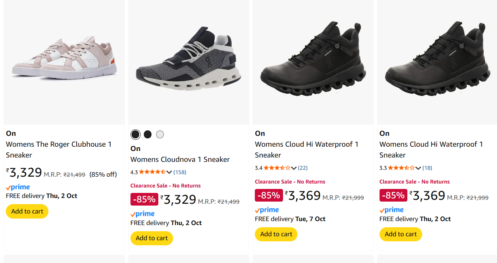This screenshot has height=263, width=497.
Task: Add Roger Clubhouse sneaker to cart
Action: [27, 211]
